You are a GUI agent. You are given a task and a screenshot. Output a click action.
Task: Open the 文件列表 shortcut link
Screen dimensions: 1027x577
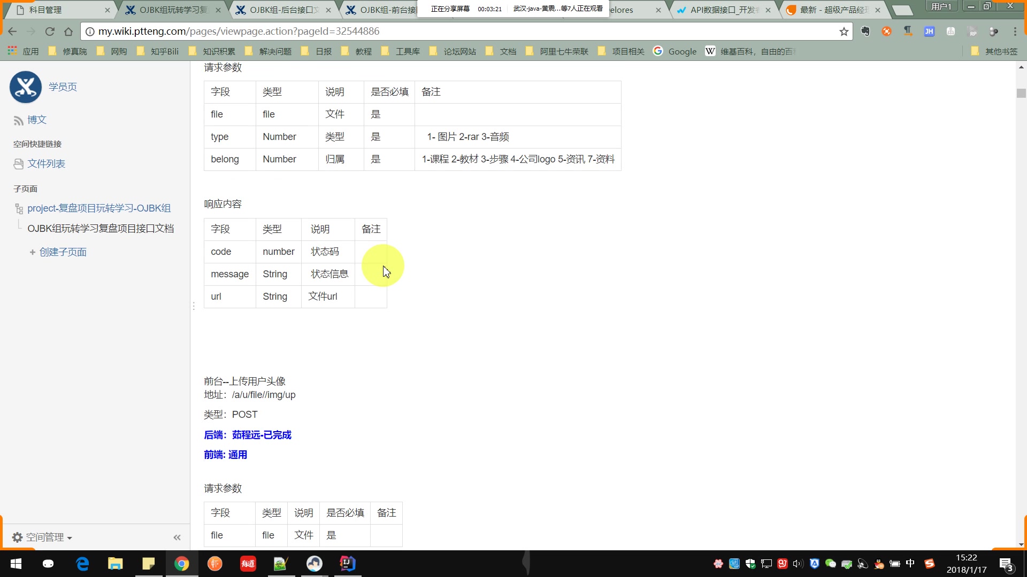tap(46, 164)
